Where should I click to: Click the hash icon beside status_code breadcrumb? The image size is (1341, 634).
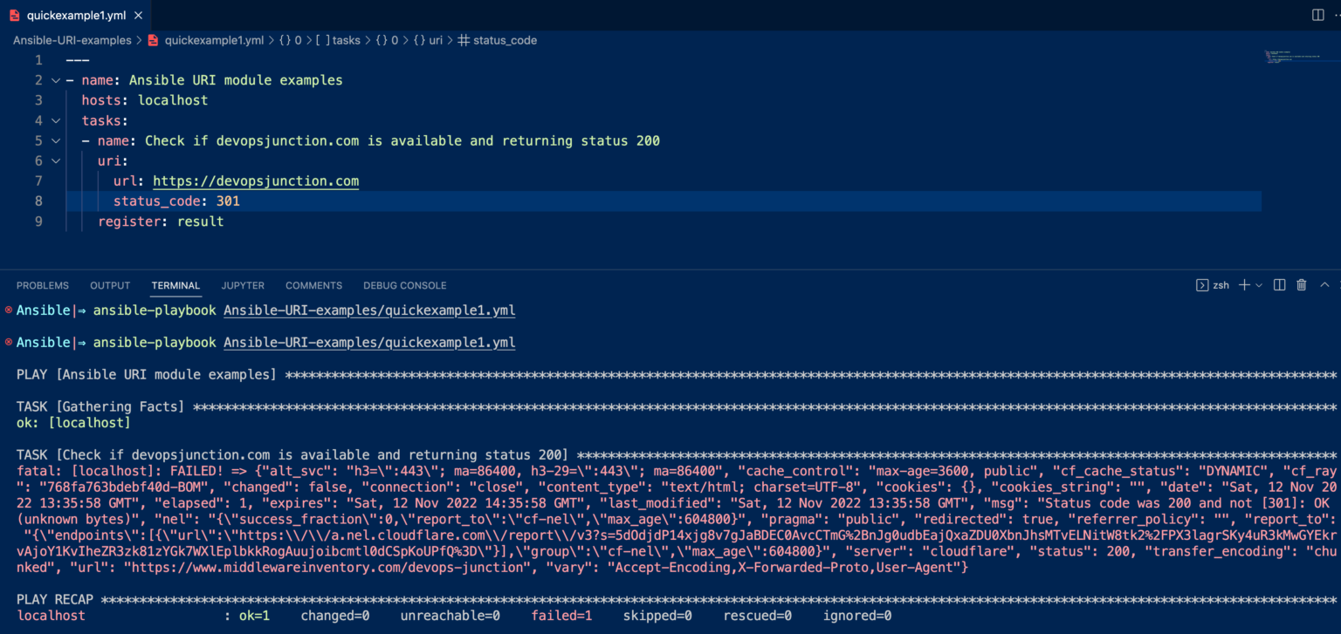click(x=464, y=40)
